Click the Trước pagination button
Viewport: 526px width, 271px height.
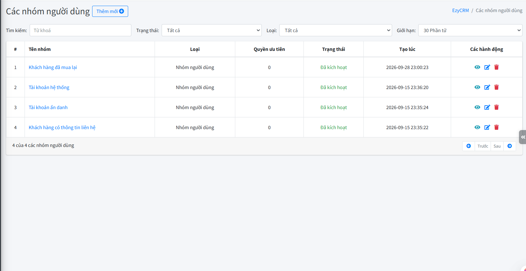tap(483, 146)
